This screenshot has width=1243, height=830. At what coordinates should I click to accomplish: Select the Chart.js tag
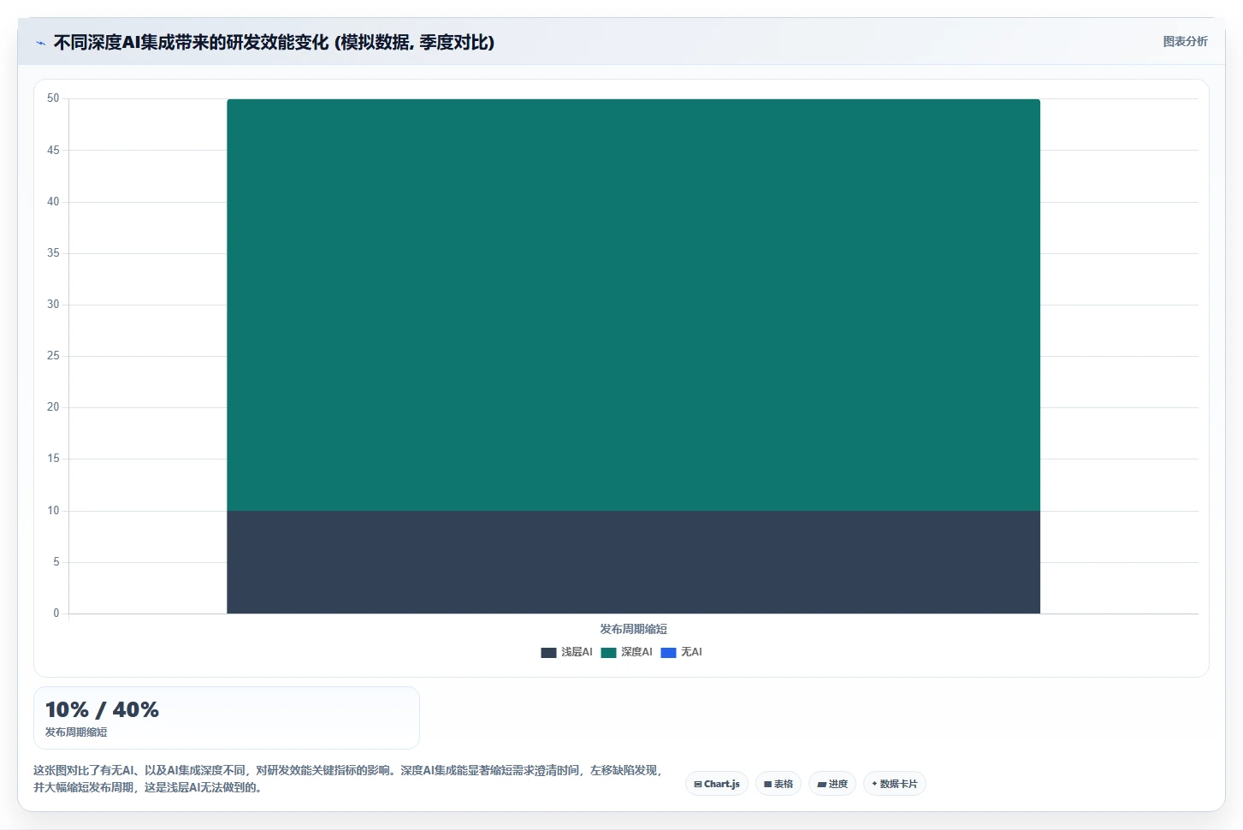coord(717,784)
